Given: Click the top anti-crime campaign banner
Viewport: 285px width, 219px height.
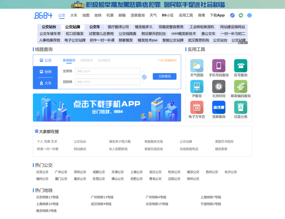Looking at the screenshot, I should tap(142, 4).
